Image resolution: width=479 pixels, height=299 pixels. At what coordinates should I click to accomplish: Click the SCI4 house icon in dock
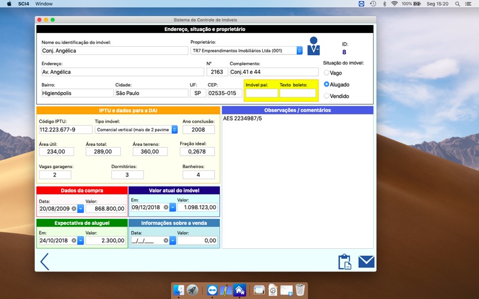tap(239, 290)
